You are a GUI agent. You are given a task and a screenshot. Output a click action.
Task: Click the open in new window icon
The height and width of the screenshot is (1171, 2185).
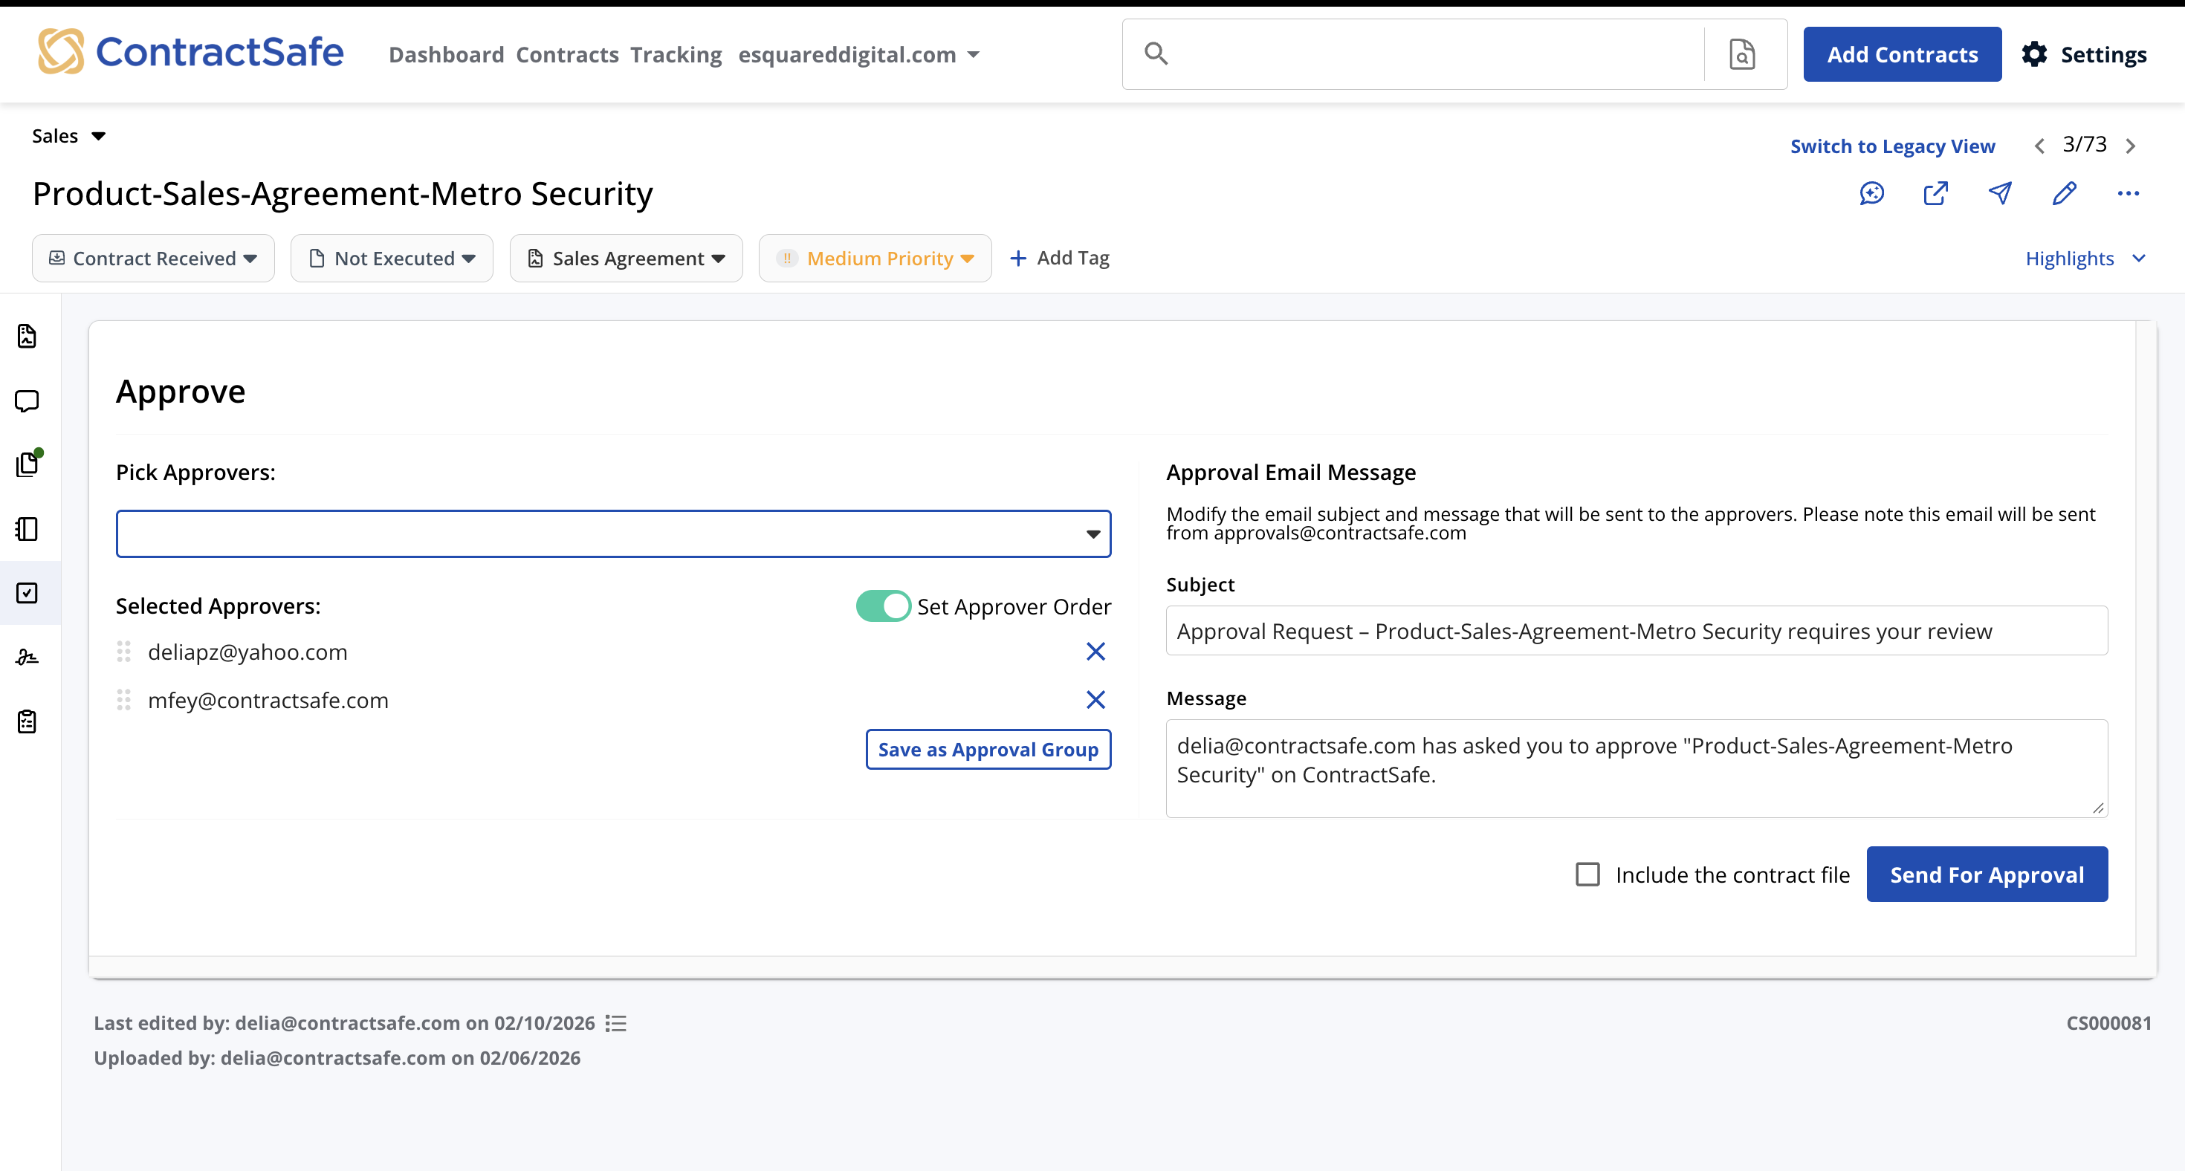pyautogui.click(x=1935, y=193)
